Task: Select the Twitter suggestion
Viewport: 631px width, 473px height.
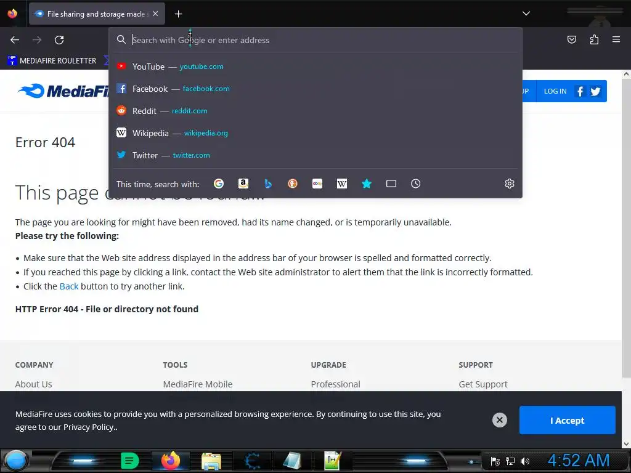Action: point(315,155)
